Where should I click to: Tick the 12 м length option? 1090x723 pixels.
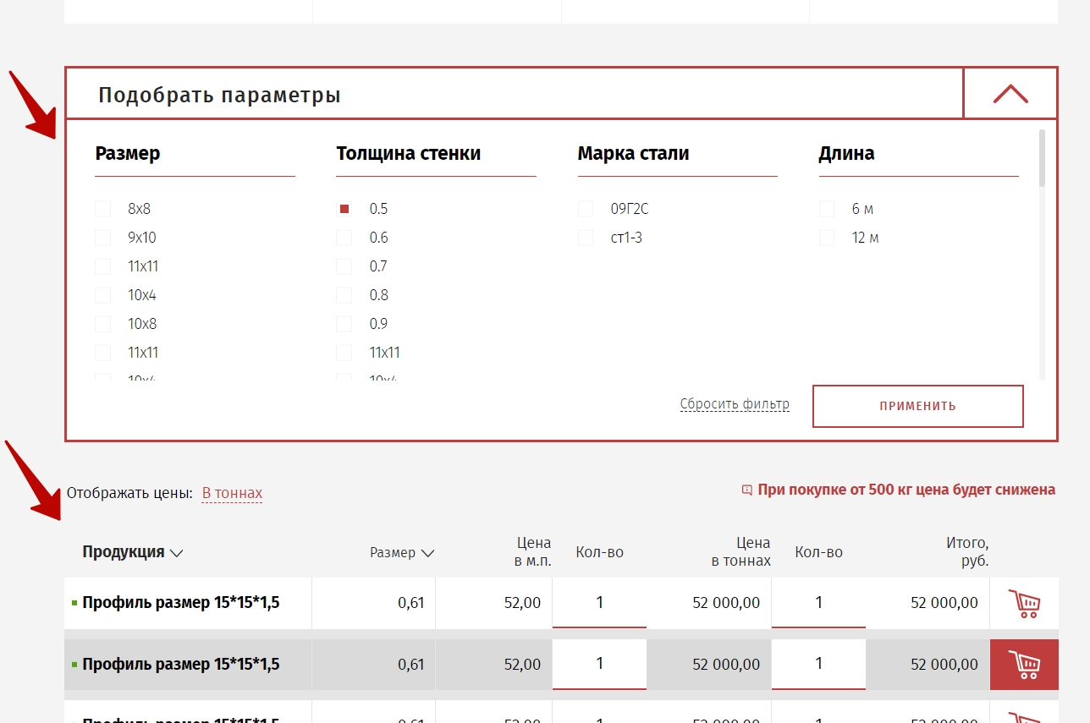[x=827, y=238]
